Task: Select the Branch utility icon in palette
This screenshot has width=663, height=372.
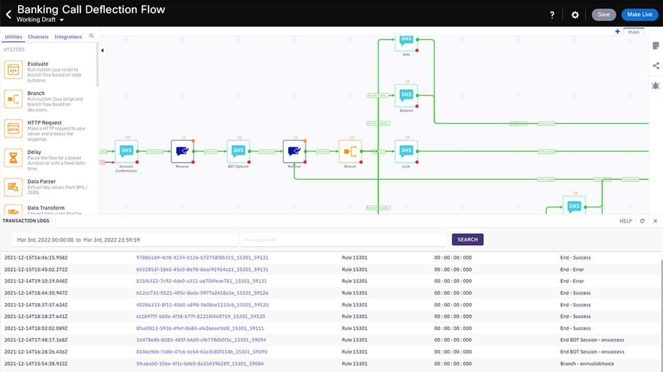Action: (x=14, y=99)
